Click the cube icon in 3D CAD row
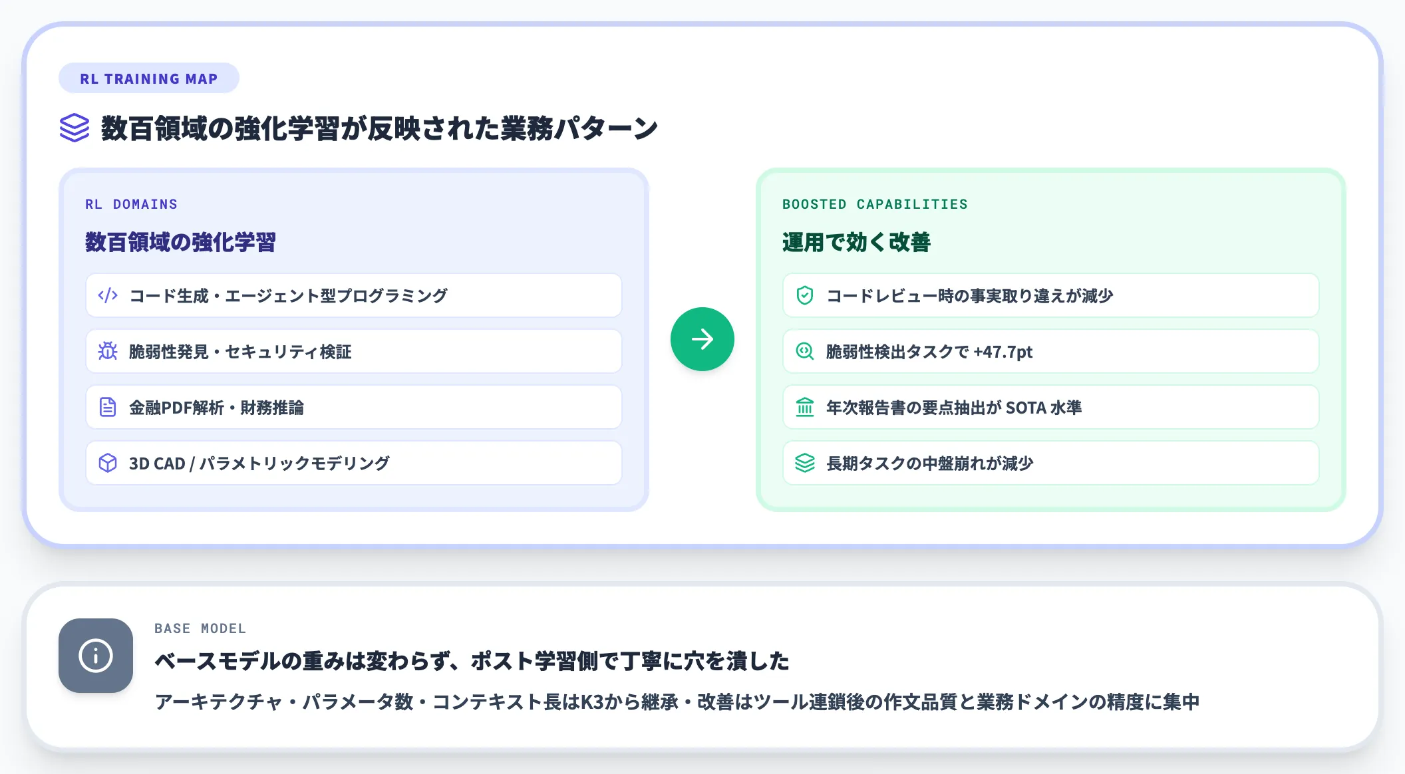1405x774 pixels. pos(108,463)
